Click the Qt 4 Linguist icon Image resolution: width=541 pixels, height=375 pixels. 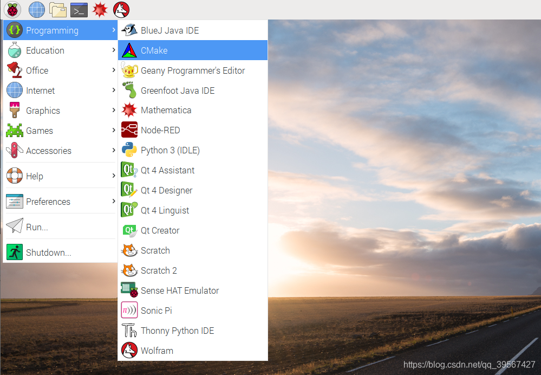(129, 210)
